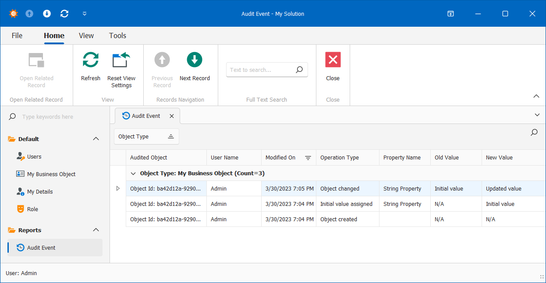Image resolution: width=546 pixels, height=283 pixels.
Task: Click the up arrow icon in title bar
Action: pos(29,14)
